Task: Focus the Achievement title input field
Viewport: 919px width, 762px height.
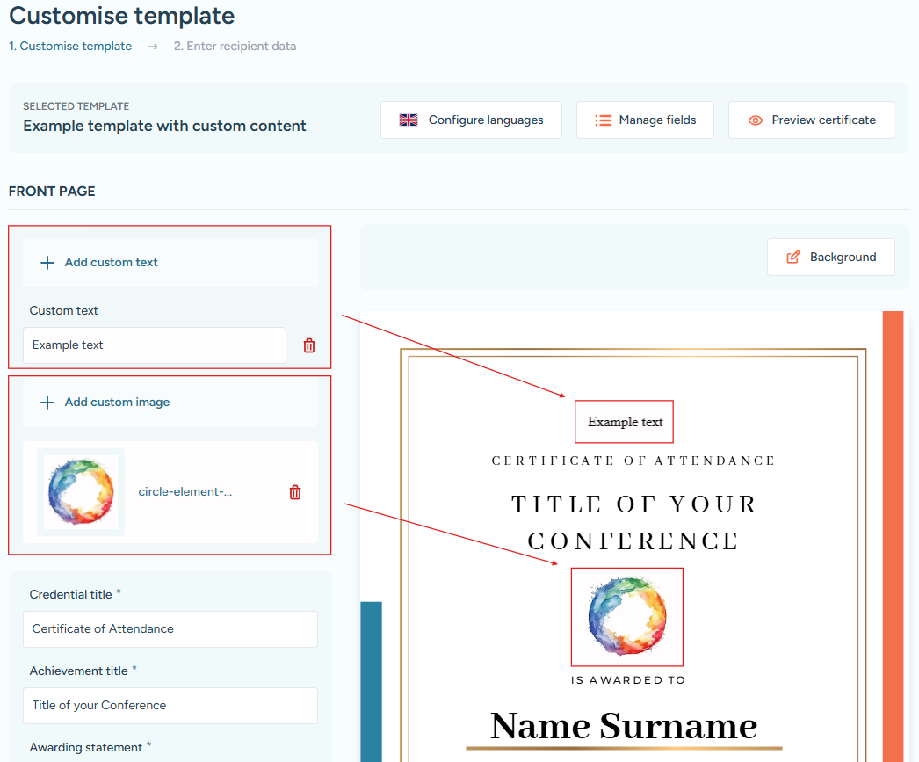Action: click(x=170, y=706)
